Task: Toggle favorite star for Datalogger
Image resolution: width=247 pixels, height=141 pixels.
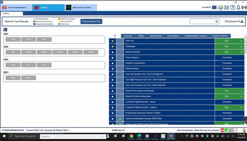Action: [112, 46]
